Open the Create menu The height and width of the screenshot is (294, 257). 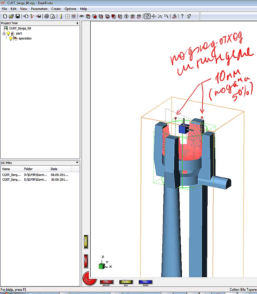pos(56,9)
